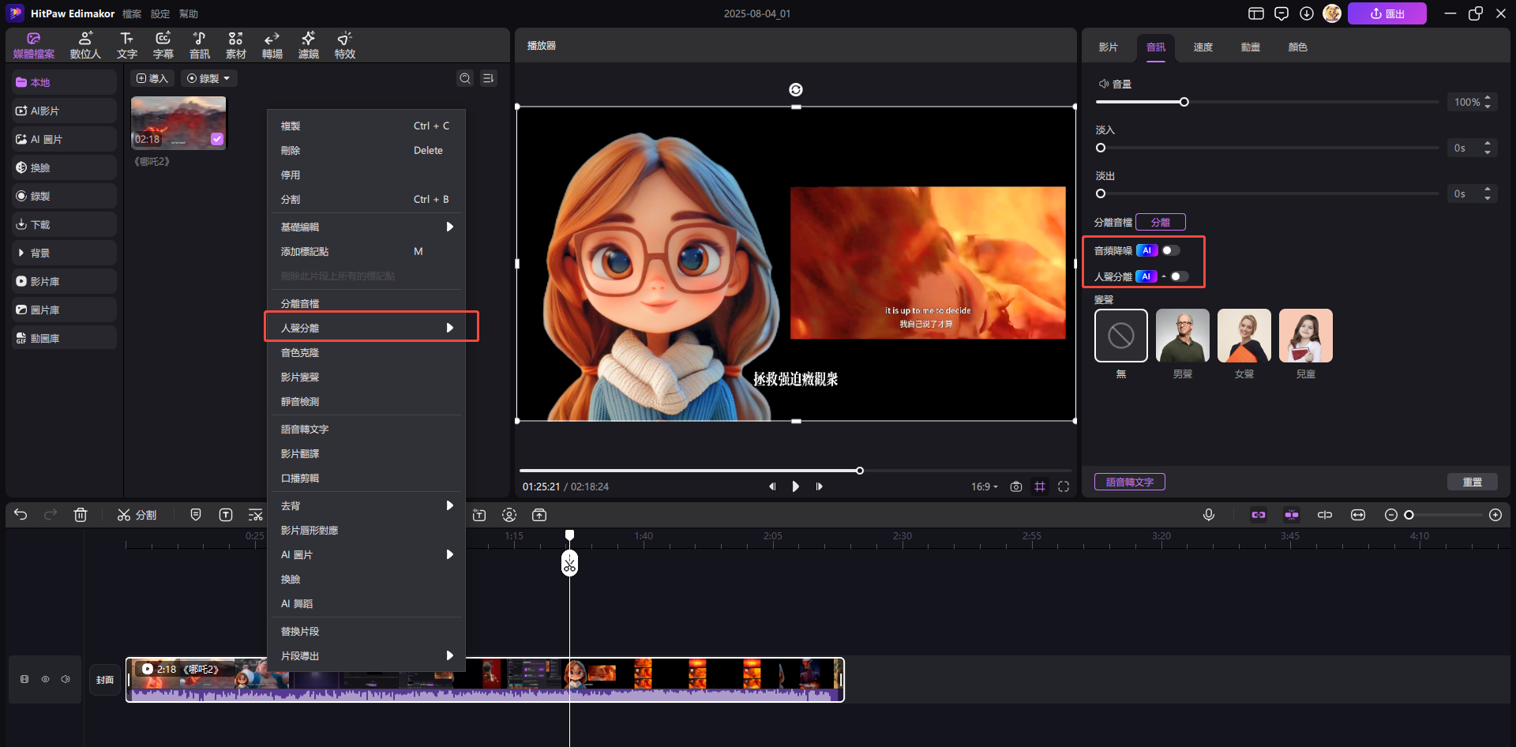The image size is (1516, 747).
Task: Open the 字幕 subtitles tool
Action: [163, 45]
